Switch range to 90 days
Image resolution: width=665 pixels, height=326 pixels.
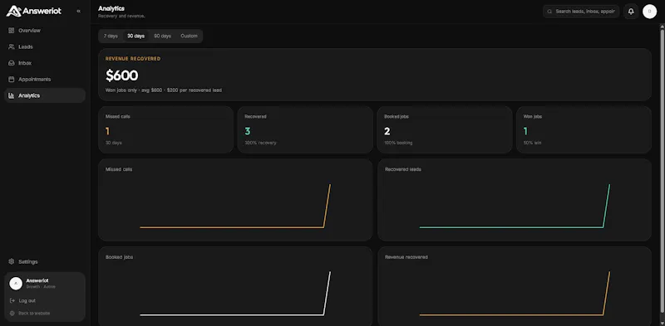(x=162, y=36)
